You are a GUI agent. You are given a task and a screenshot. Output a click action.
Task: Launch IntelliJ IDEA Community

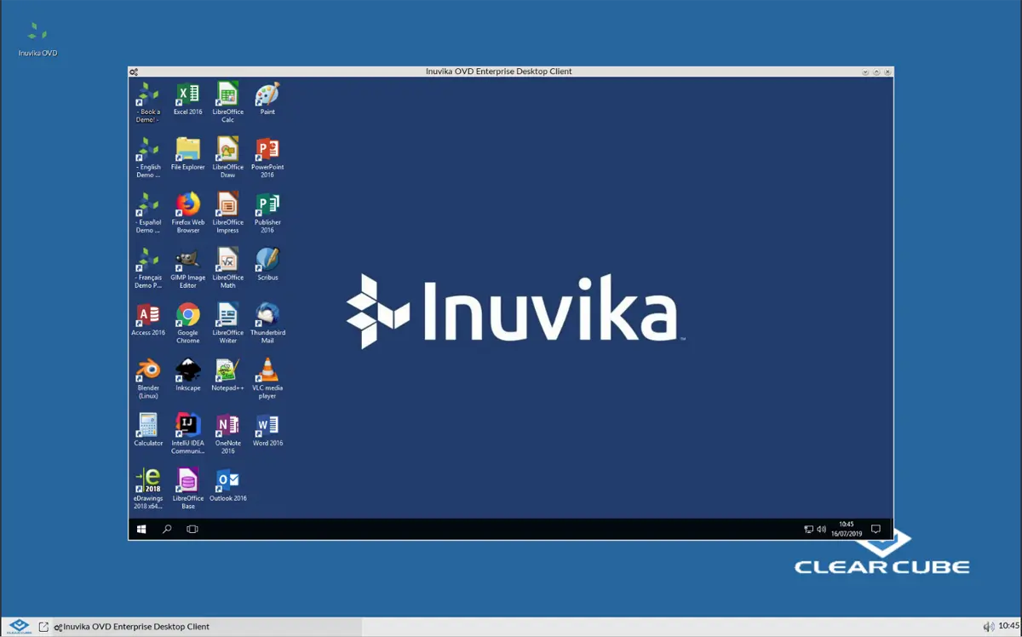187,434
